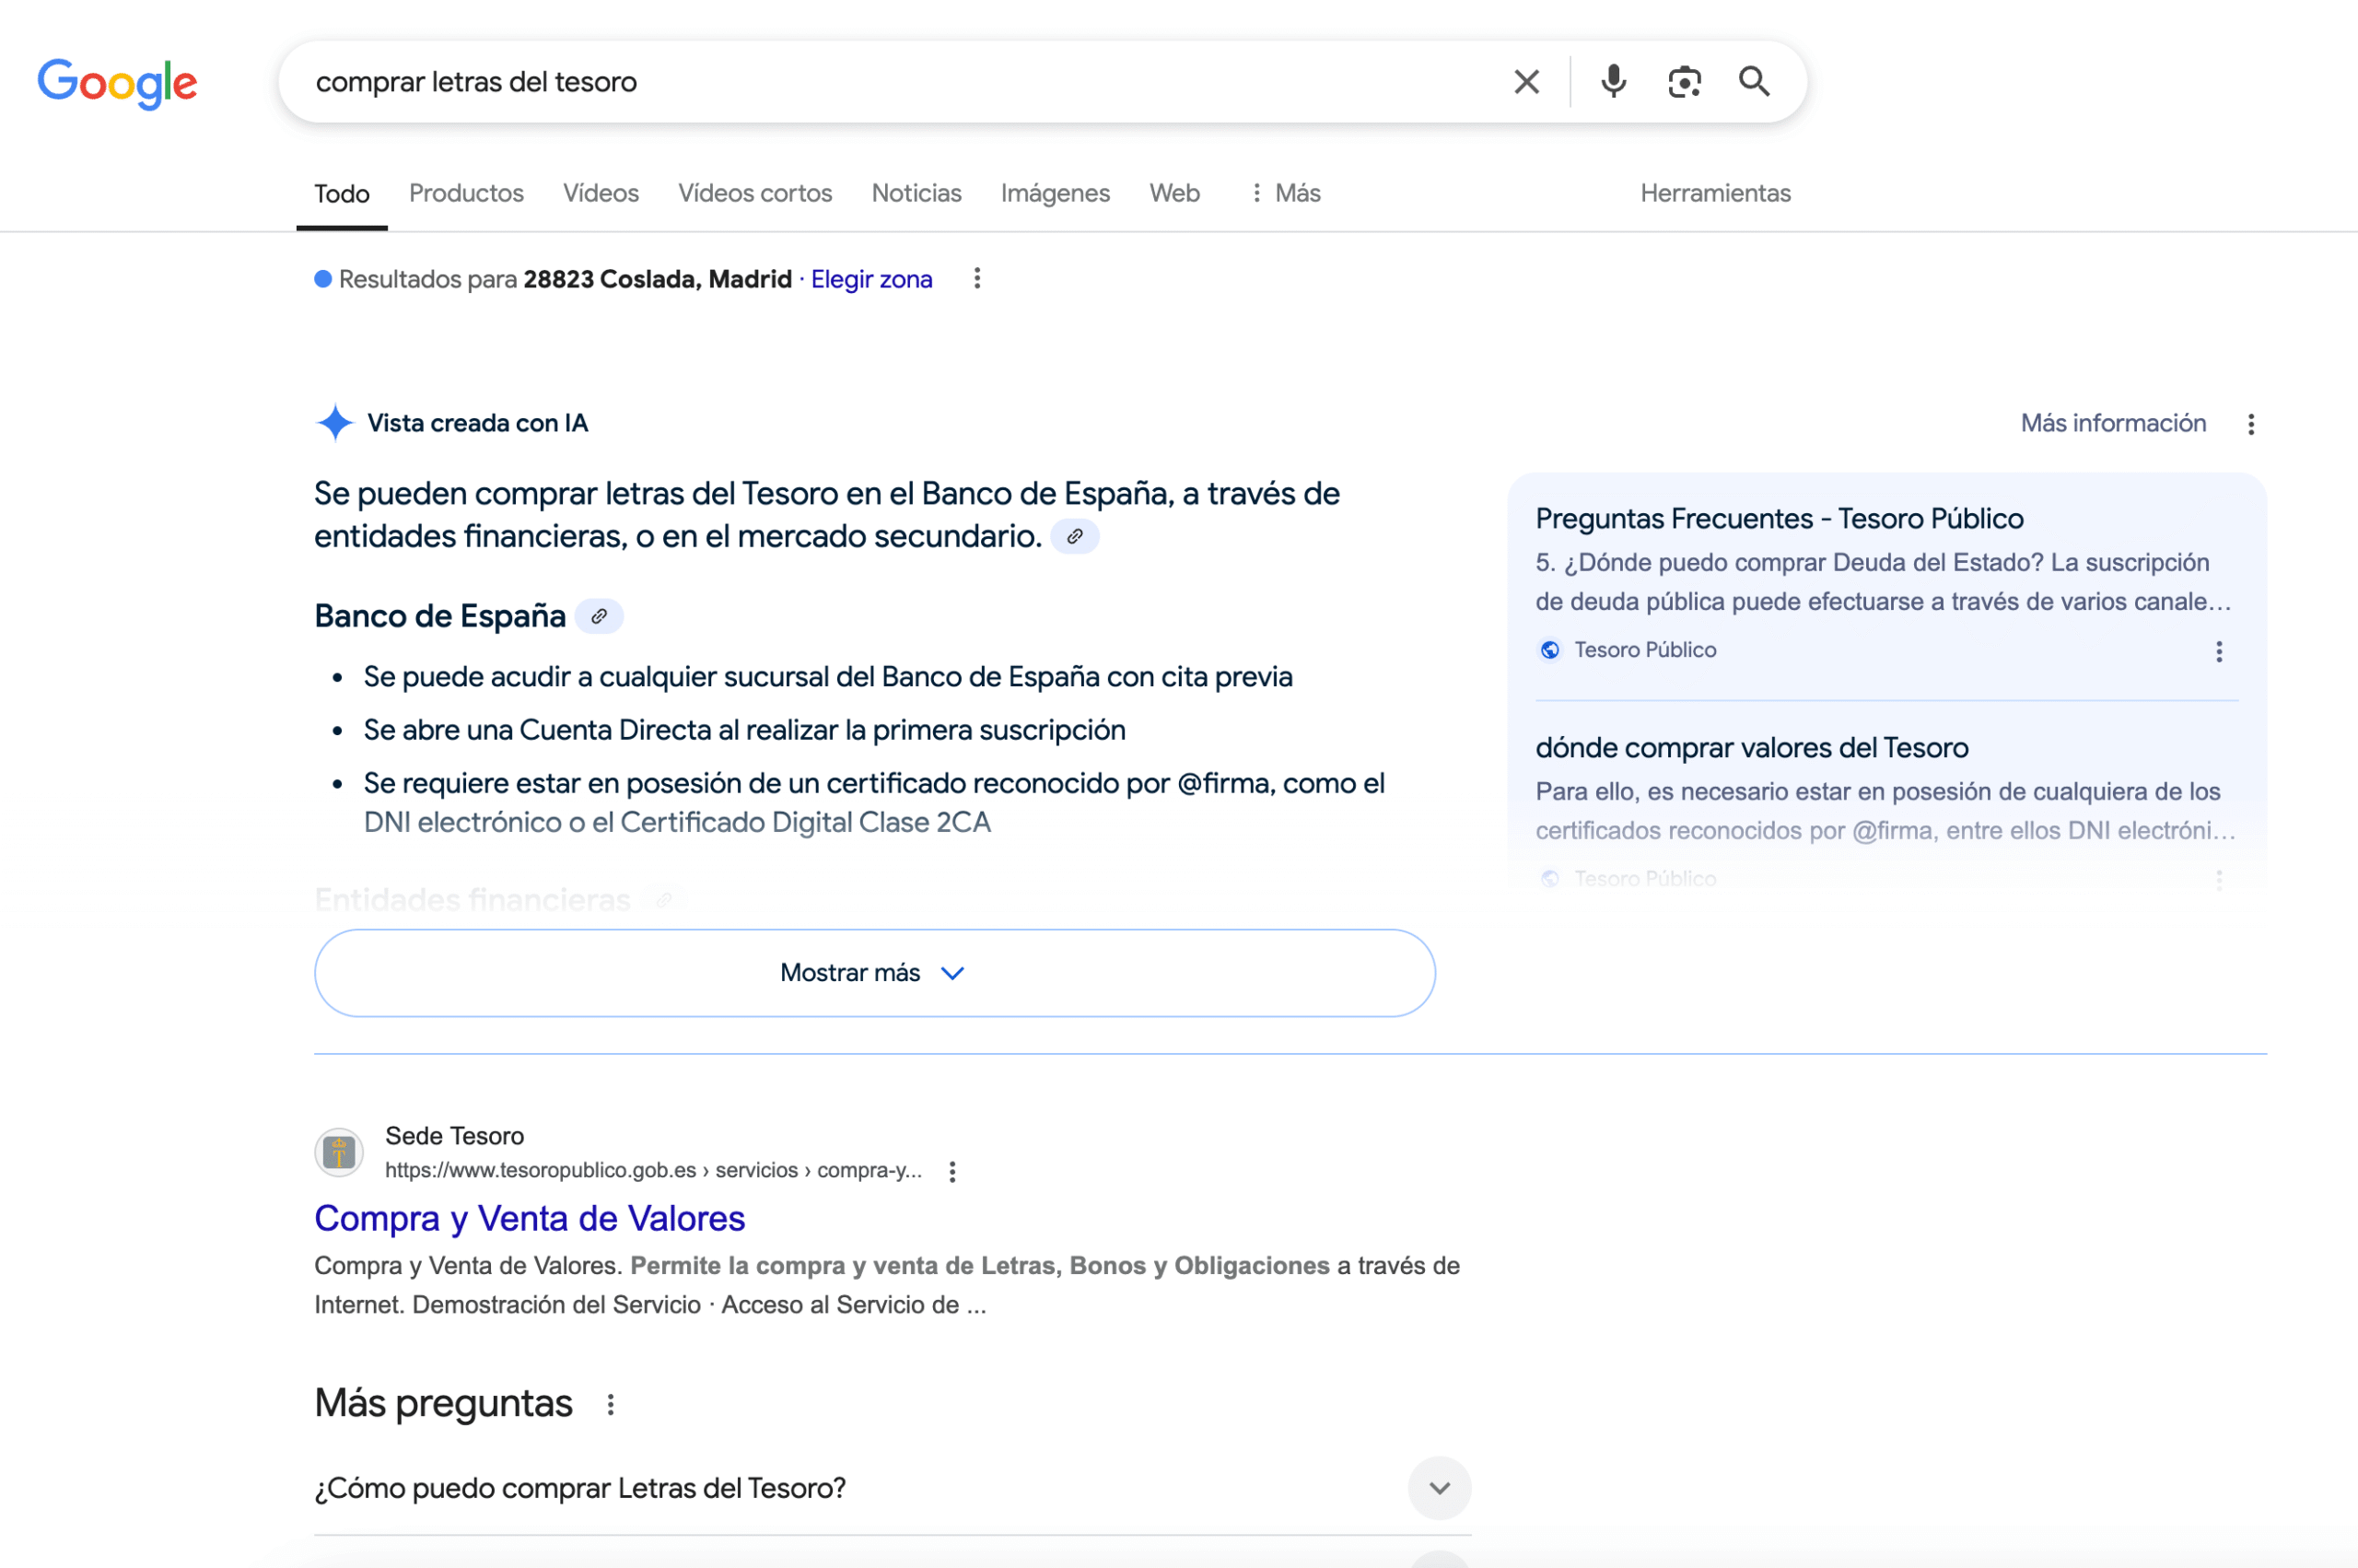2358x1568 pixels.
Task: Expand question ¿Cómo puedo comprar Letras del Tesoro?
Action: pyautogui.click(x=1439, y=1488)
